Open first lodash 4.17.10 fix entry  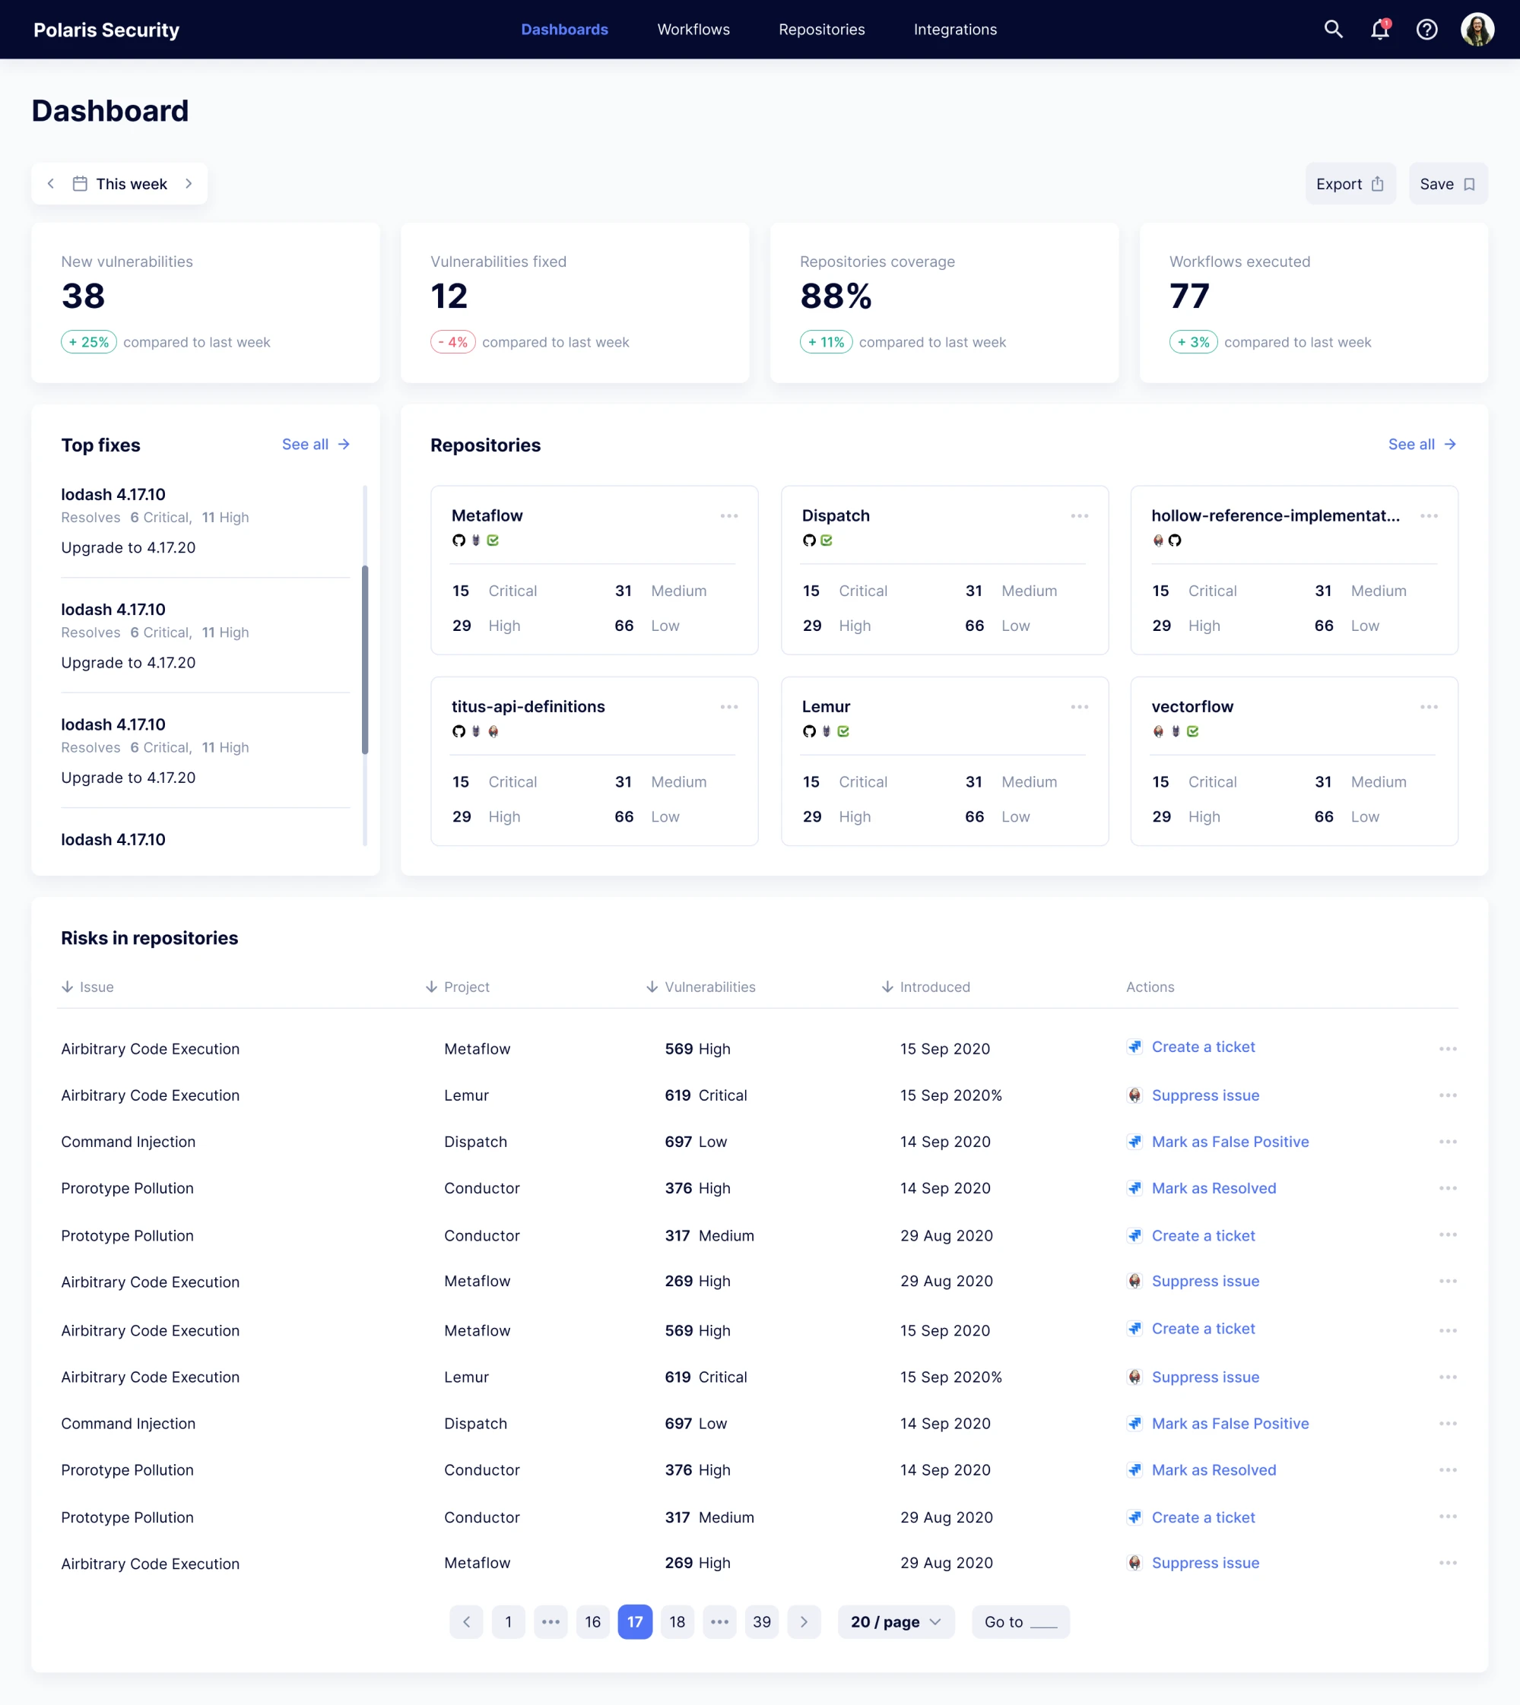[x=205, y=520]
